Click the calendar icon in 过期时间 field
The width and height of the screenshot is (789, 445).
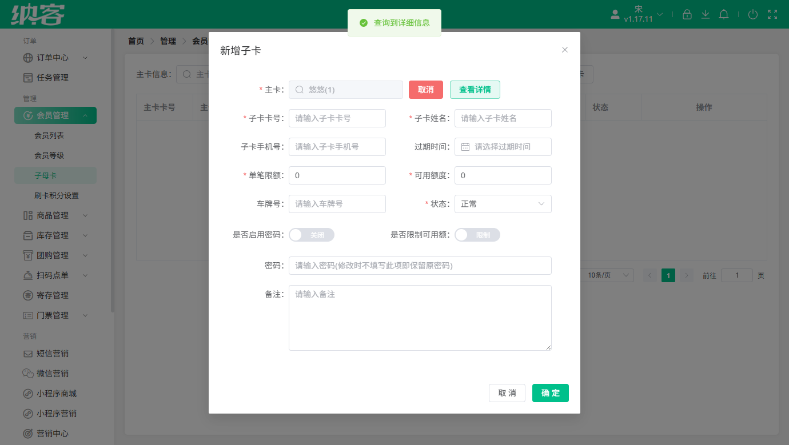point(465,147)
